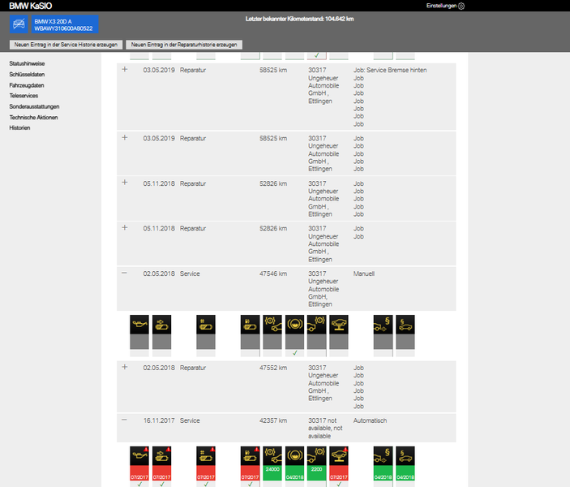This screenshot has height=487, width=570.
Task: Click the Einstellungen gear icon
Action: click(x=461, y=6)
